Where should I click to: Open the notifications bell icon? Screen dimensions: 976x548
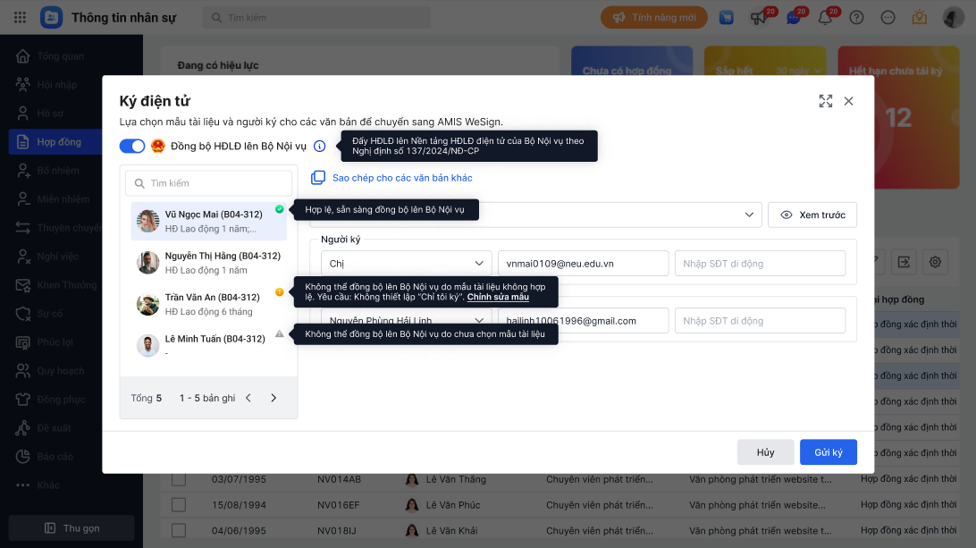click(x=825, y=18)
